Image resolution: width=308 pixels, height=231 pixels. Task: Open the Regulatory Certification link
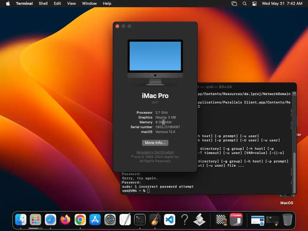click(x=155, y=152)
